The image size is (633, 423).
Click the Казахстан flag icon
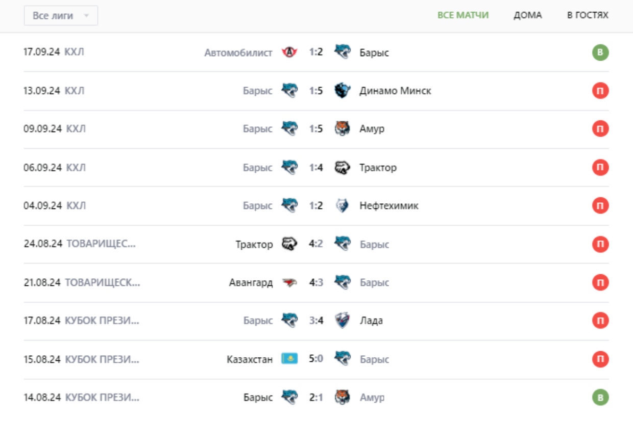click(x=289, y=359)
